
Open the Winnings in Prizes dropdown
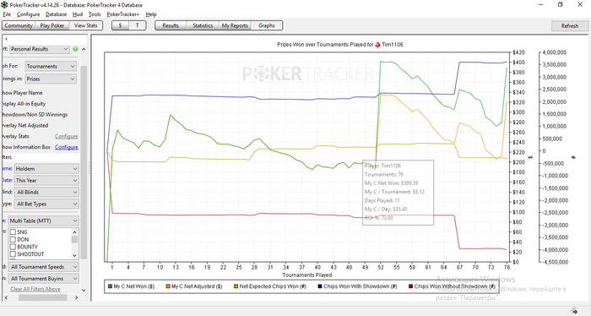tap(51, 79)
